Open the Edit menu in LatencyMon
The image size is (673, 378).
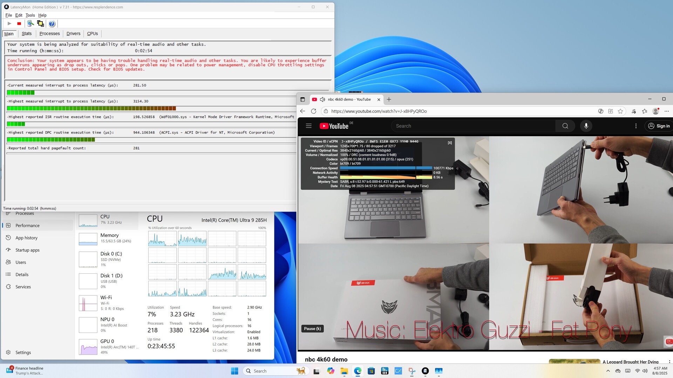(x=19, y=15)
